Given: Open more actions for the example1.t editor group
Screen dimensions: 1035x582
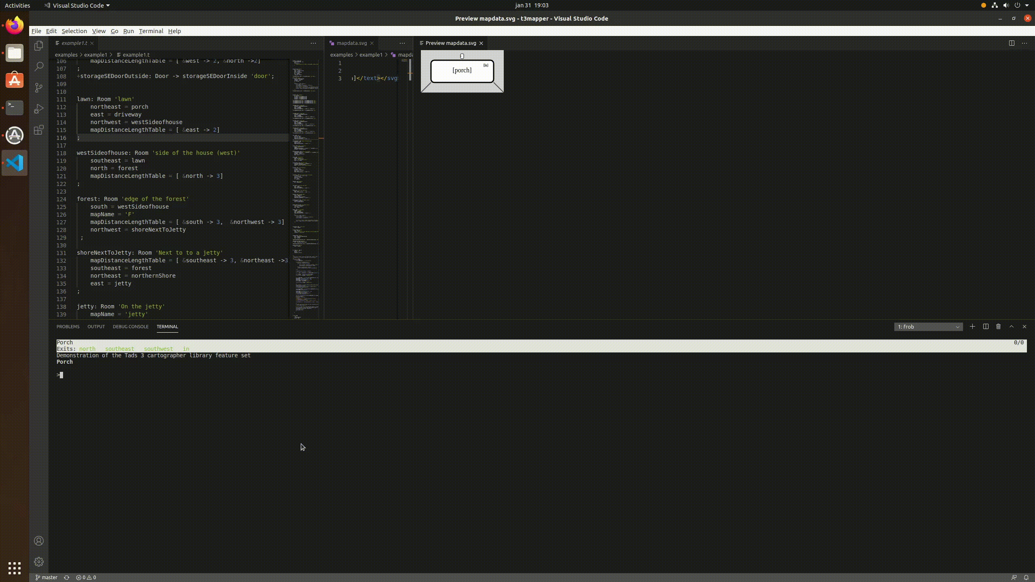Looking at the screenshot, I should click(x=313, y=43).
